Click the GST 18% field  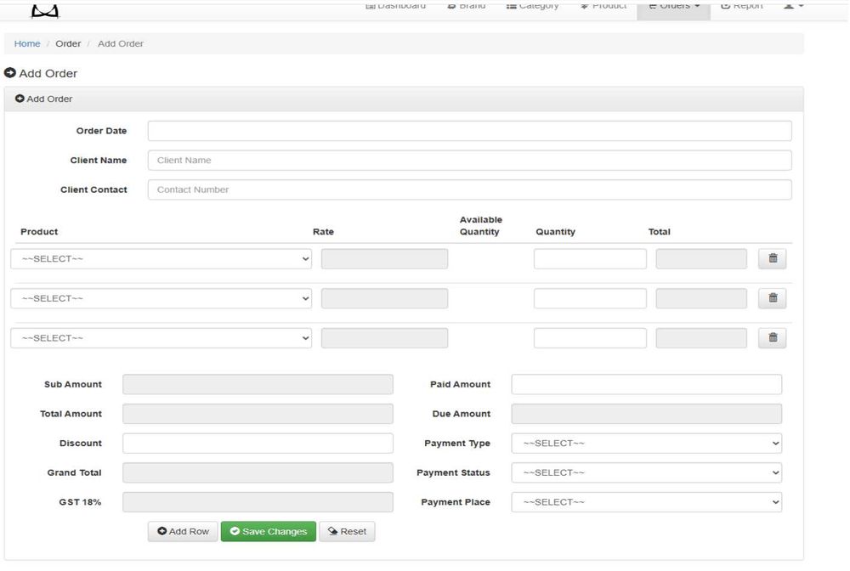click(258, 502)
